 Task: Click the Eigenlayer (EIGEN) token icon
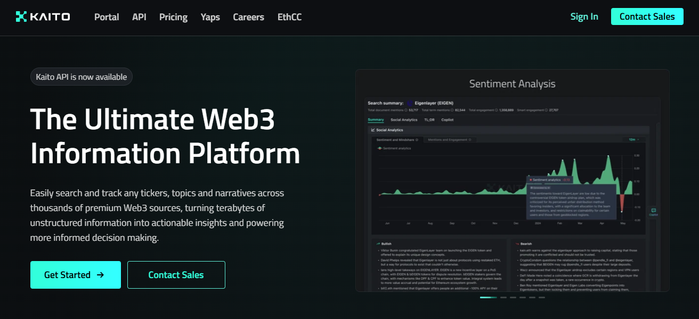pos(410,103)
